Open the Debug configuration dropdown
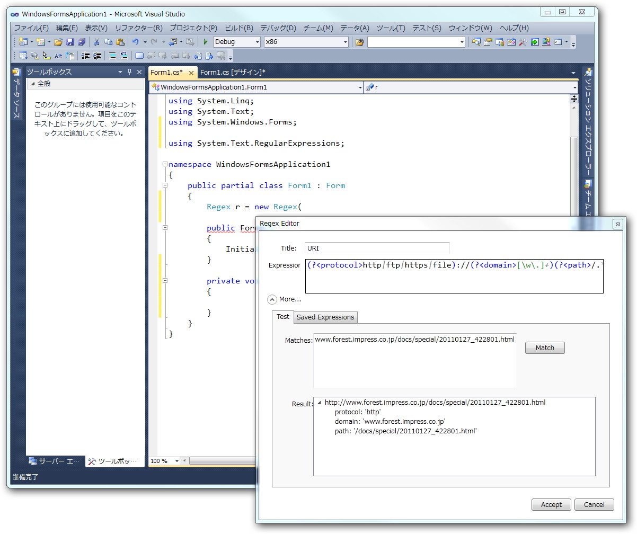 pos(256,42)
